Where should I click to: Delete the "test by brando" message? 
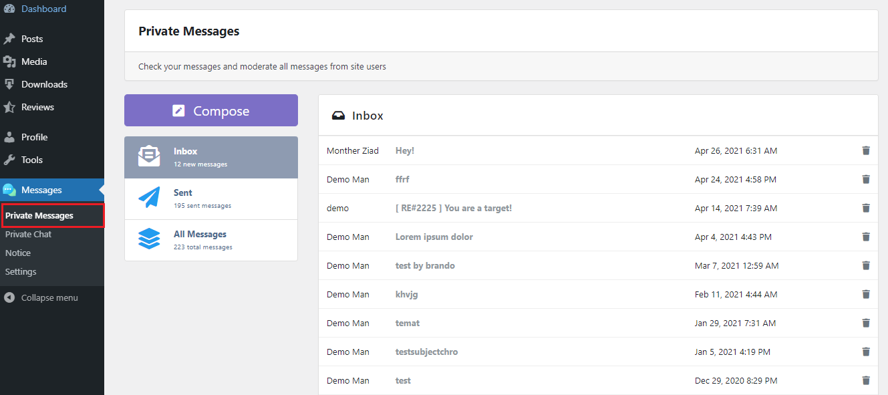866,265
